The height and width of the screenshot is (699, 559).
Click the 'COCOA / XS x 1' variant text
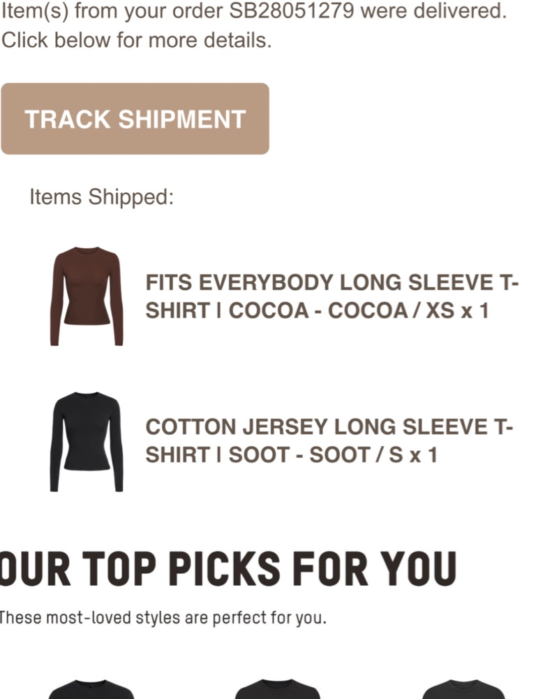(408, 311)
